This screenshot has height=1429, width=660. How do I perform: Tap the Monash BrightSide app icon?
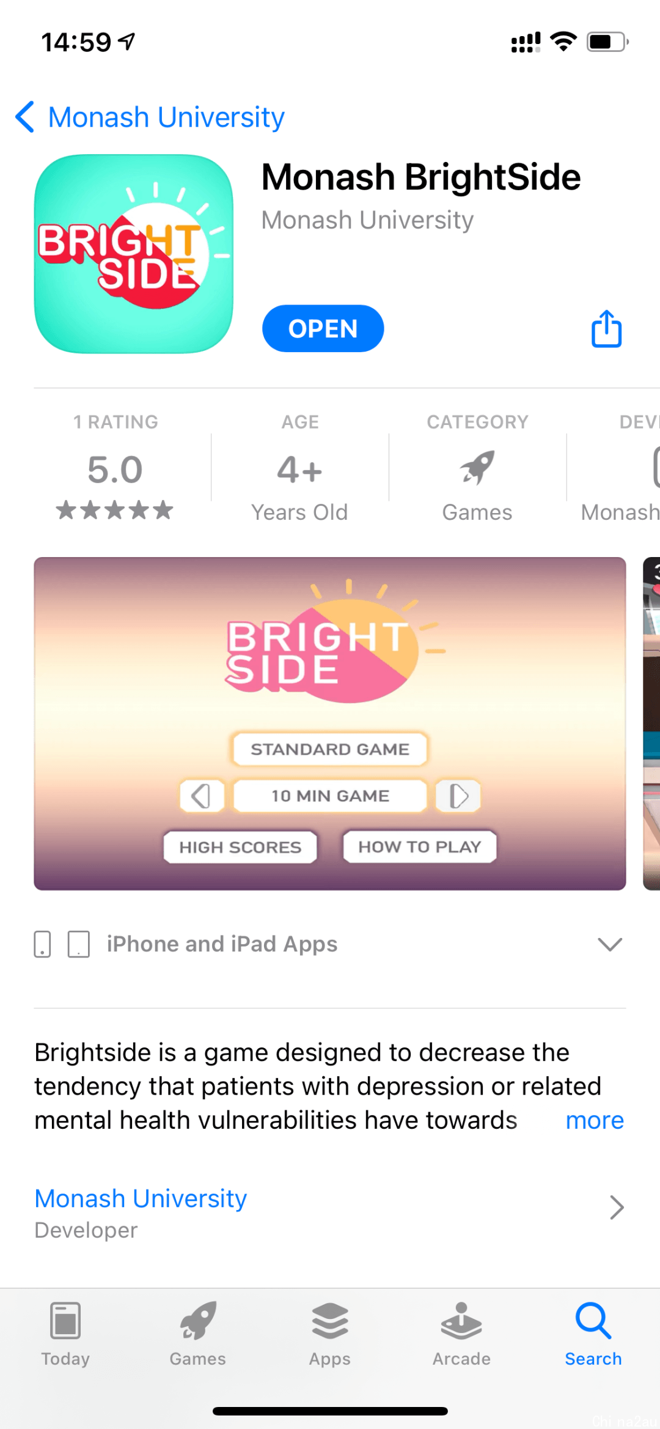tap(134, 254)
